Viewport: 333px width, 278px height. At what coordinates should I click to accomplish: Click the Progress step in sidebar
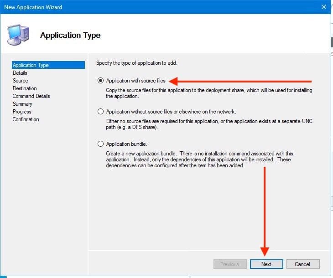22,112
